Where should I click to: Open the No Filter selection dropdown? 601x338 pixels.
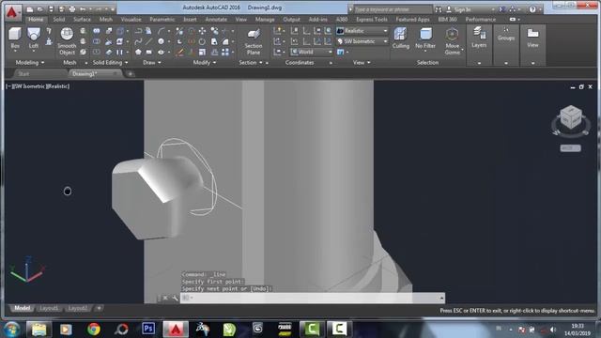tap(425, 38)
